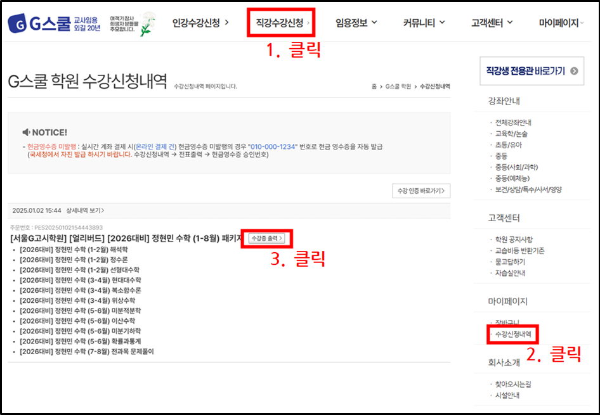
Task: Select the (1-2월) 선형대수학 course row
Action: coord(79,270)
